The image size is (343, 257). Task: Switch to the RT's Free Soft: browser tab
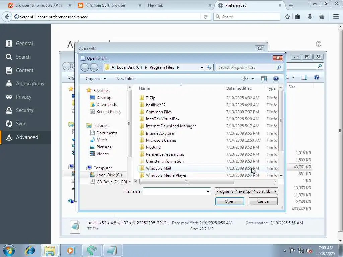[x=109, y=5]
